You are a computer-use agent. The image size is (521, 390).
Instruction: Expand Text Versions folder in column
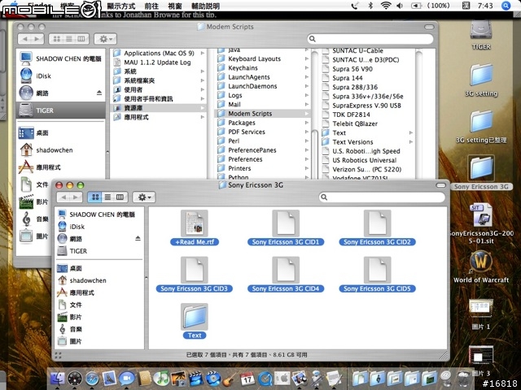pyautogui.click(x=411, y=142)
